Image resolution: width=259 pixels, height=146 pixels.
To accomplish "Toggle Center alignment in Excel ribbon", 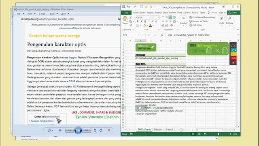I will tap(166, 21).
